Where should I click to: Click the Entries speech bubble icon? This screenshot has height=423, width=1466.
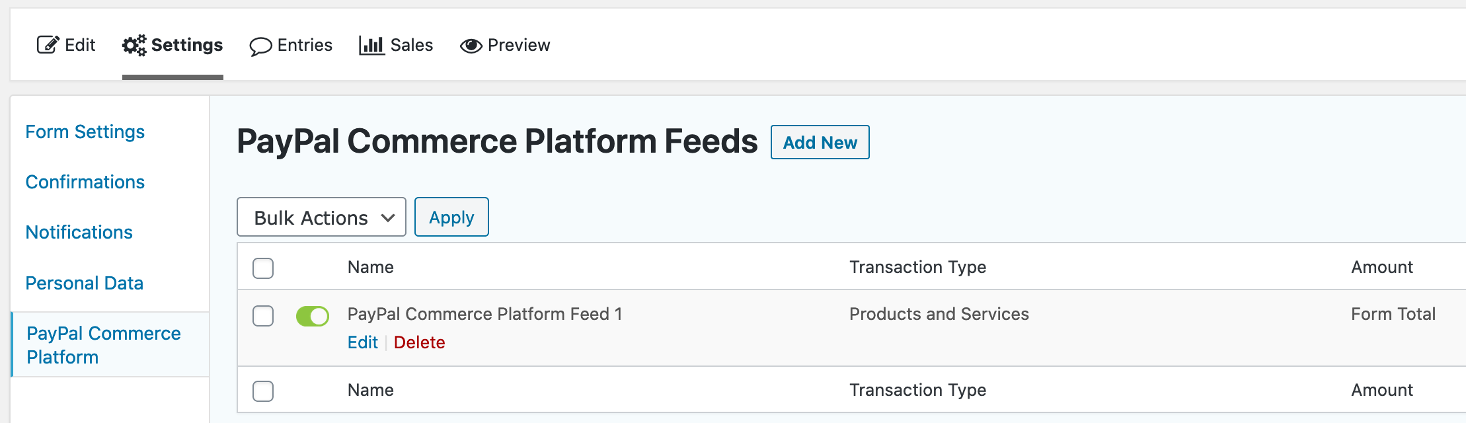[x=260, y=46]
